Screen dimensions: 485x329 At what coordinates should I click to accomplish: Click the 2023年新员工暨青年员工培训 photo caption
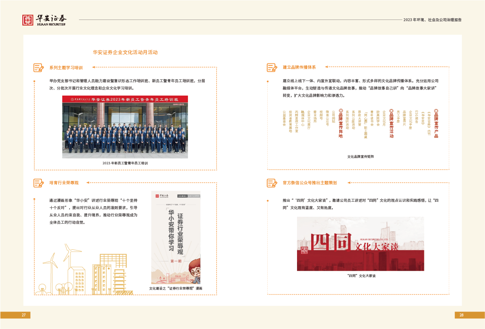125,163
